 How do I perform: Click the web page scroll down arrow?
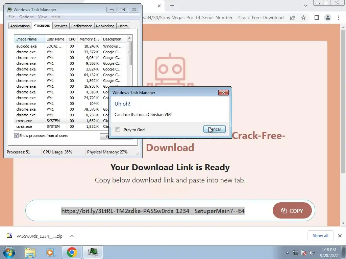point(343,223)
